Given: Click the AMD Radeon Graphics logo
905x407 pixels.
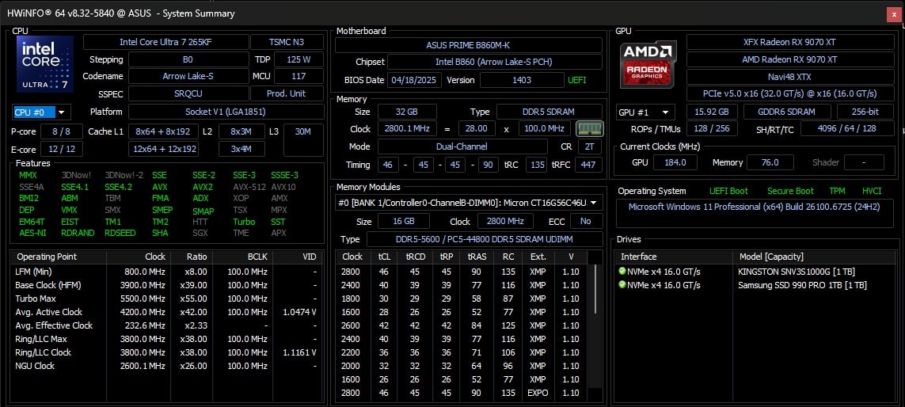Looking at the screenshot, I should coord(648,64).
